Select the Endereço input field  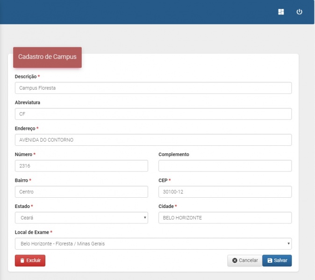(153, 140)
